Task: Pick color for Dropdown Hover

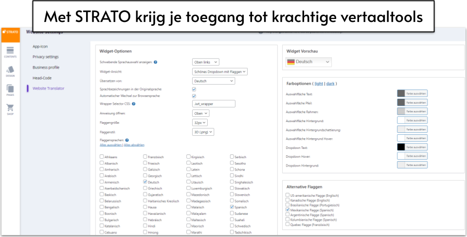Action: 412,156
